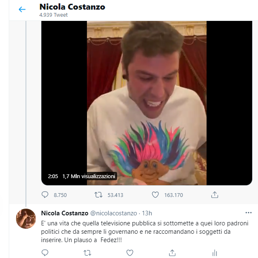Viewport: 258px width, 258px height.
Task: Click the 4.939 Tweet count under the header
Action: click(54, 15)
